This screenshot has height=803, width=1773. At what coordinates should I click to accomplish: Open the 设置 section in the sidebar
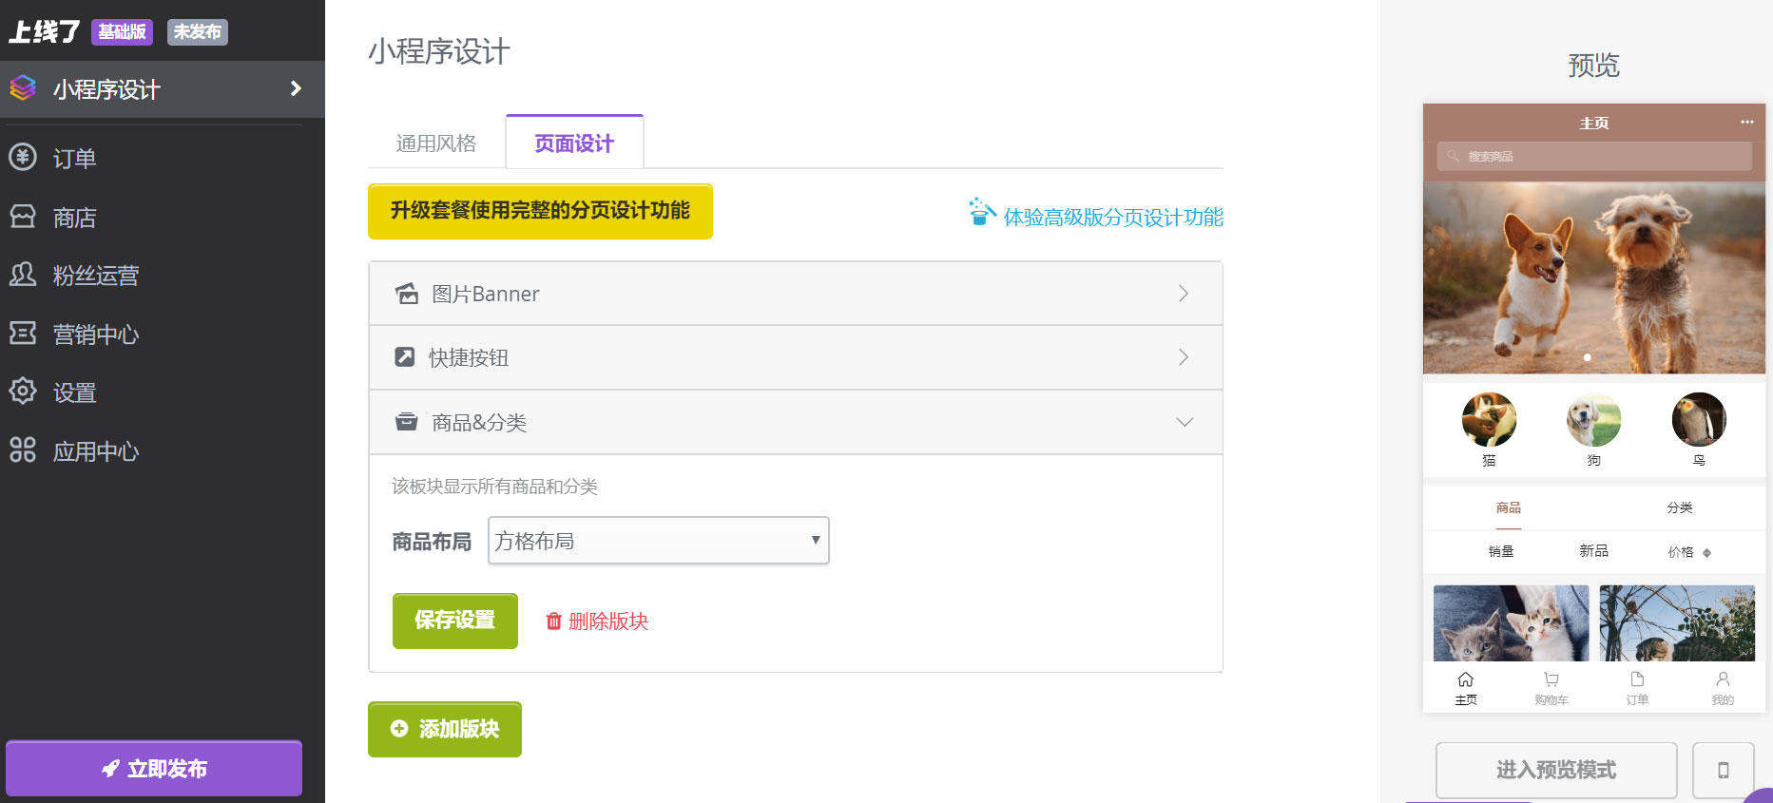(73, 392)
